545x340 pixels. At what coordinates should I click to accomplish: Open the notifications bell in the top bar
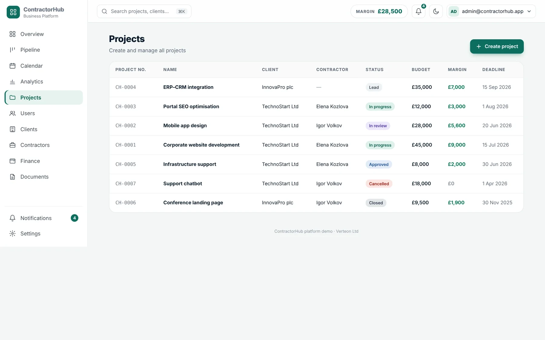[x=418, y=11]
